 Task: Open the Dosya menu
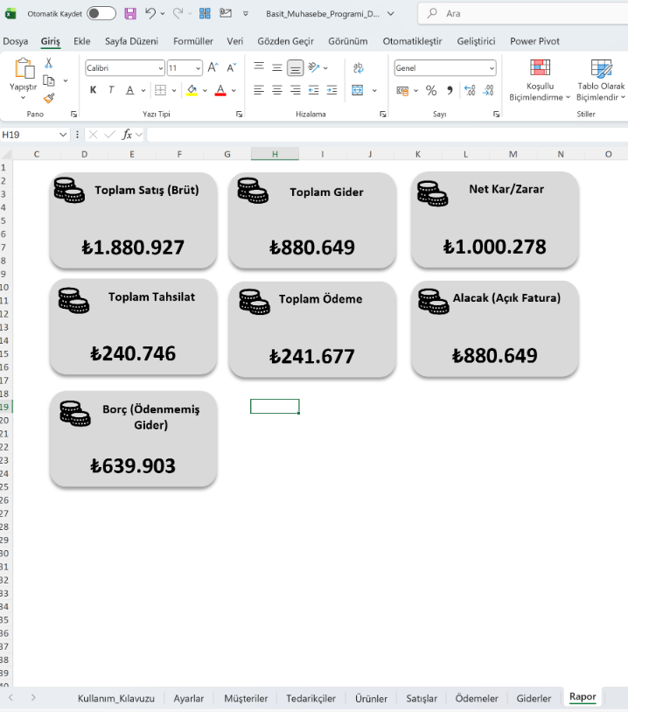click(16, 41)
